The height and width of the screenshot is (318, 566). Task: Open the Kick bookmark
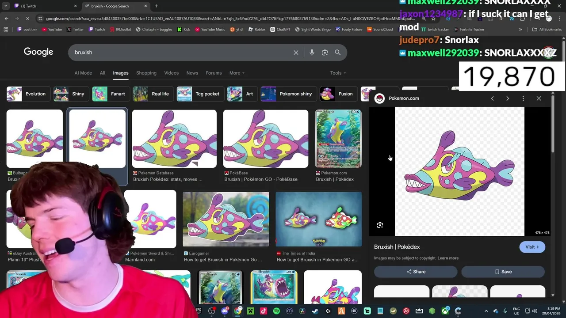point(184,30)
